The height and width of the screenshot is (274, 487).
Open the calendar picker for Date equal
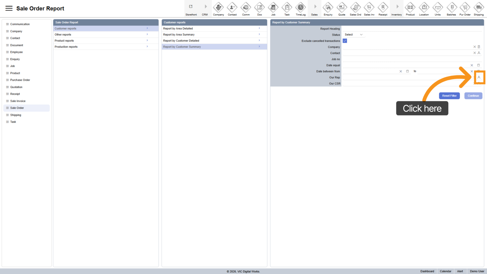pos(479,65)
